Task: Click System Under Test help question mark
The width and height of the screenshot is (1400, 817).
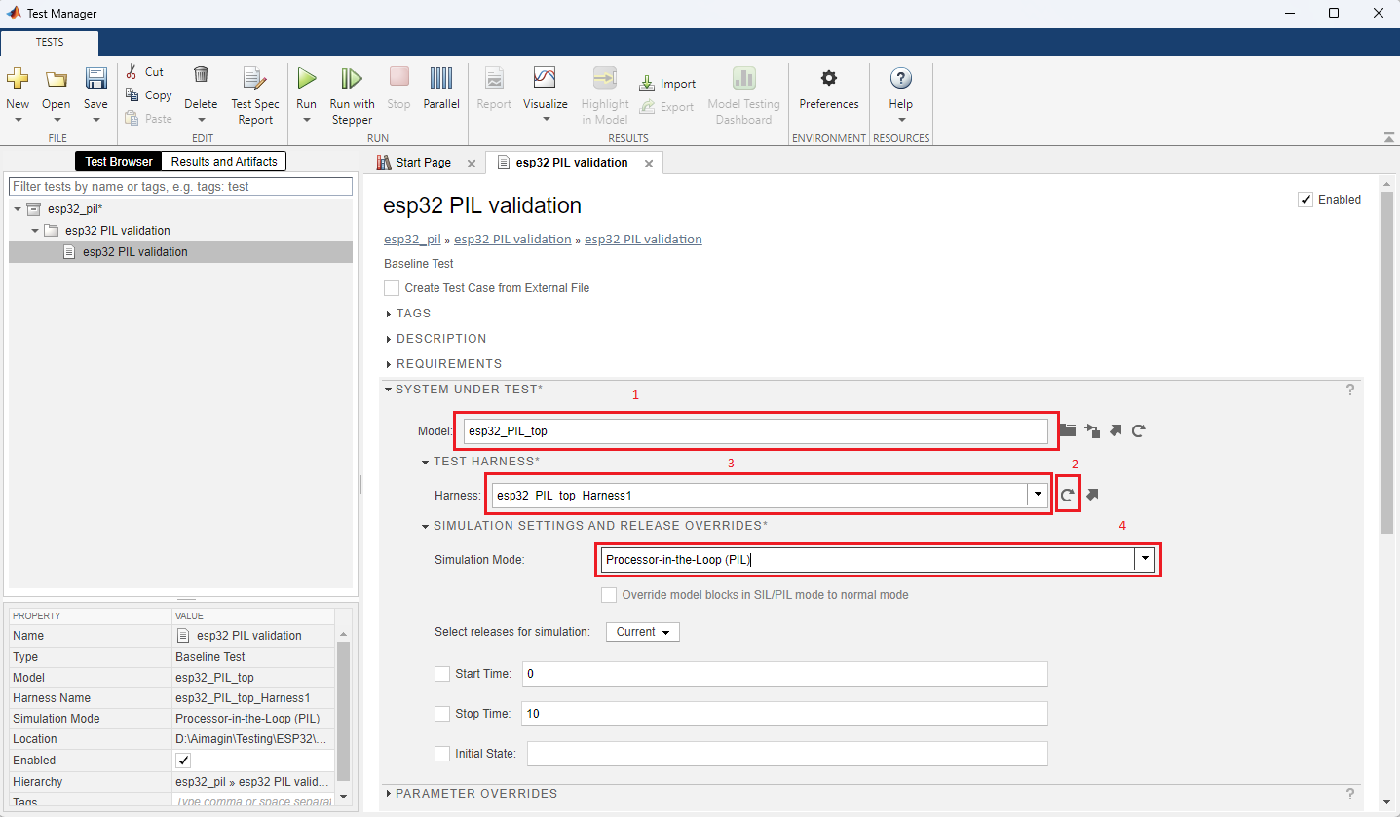Action: coord(1350,390)
